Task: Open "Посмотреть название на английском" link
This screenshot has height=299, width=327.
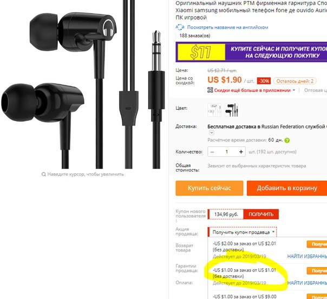Action: pos(227,27)
